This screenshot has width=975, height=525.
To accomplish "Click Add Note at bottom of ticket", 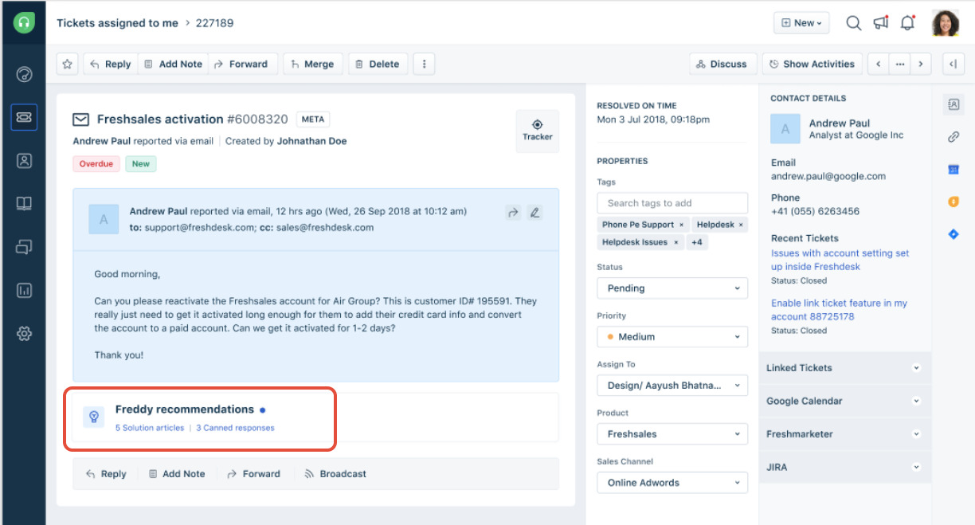I will click(x=176, y=474).
